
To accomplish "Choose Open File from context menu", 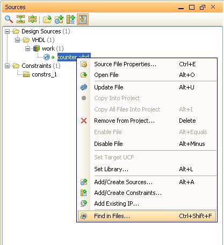I will coord(147,75).
